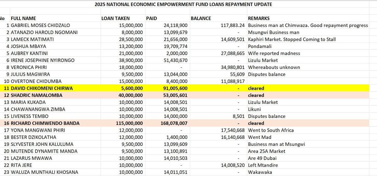Select the cell LAMECK MATIMATI

click(32, 39)
